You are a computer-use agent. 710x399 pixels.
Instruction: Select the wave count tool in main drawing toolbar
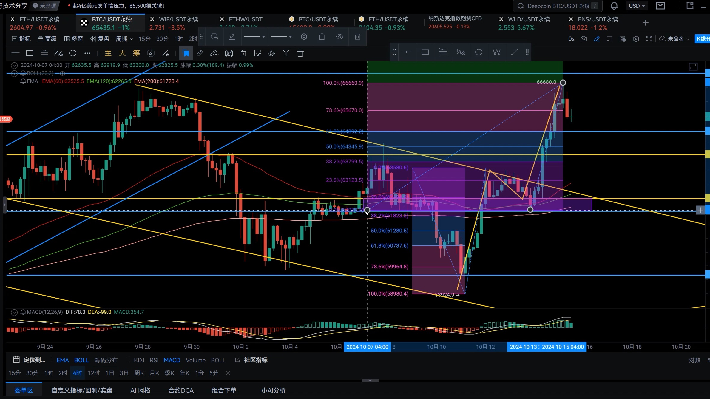coord(58,53)
